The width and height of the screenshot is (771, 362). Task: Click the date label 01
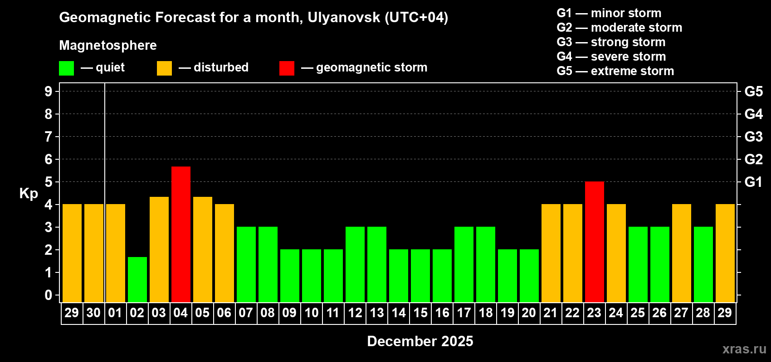click(x=115, y=313)
